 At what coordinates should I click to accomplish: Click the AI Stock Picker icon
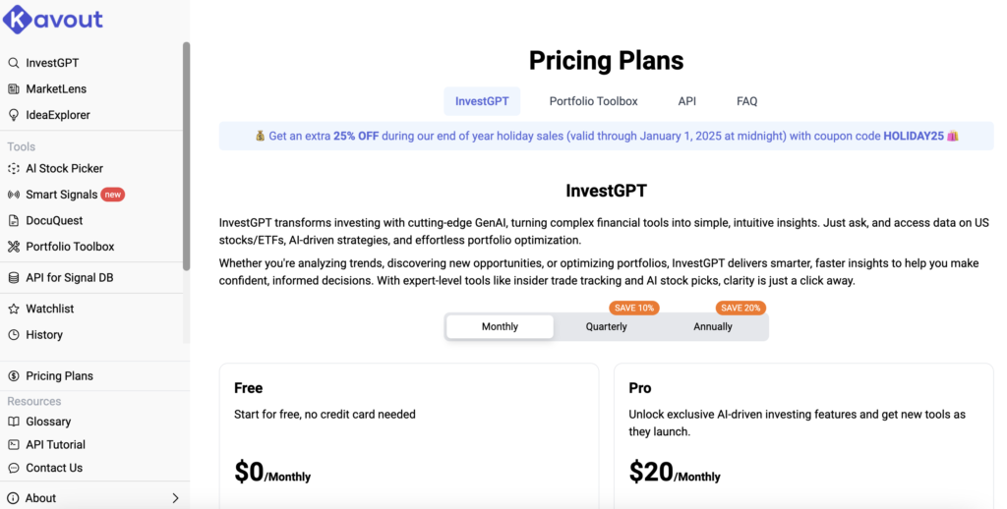(14, 169)
